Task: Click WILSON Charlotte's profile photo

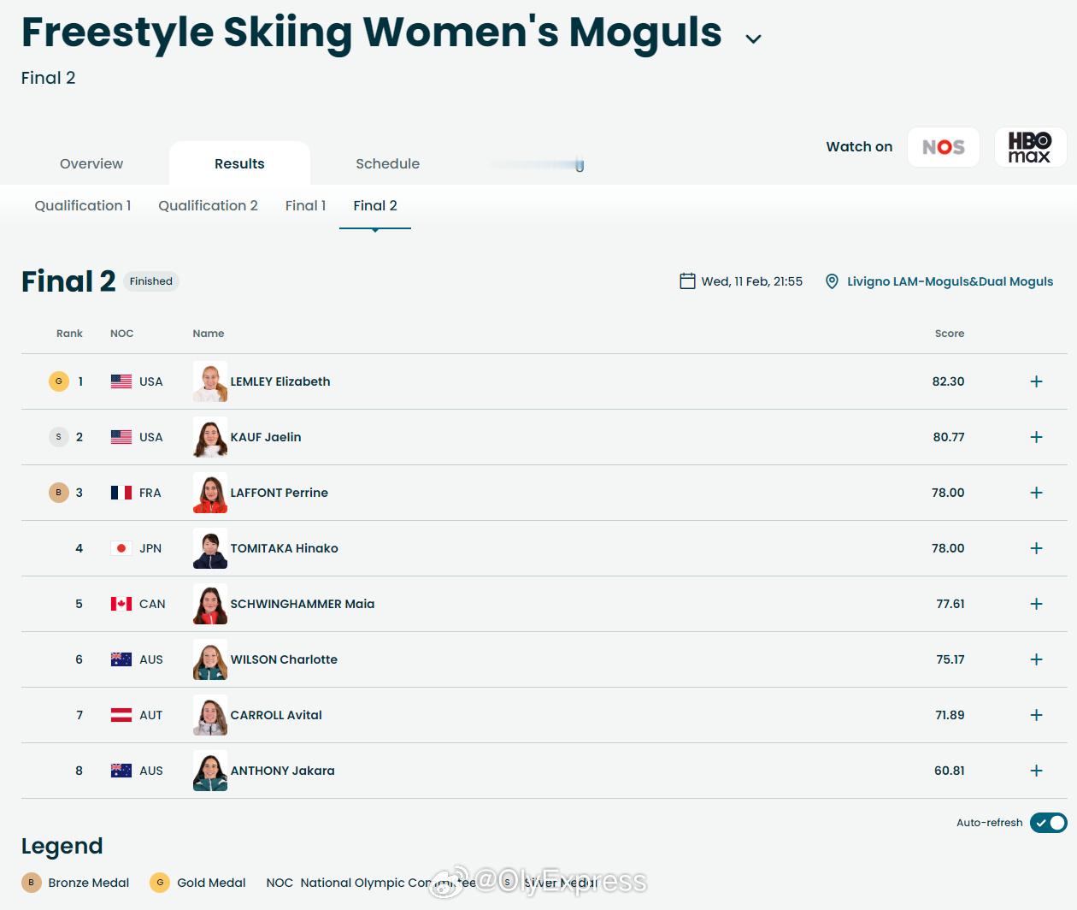Action: click(x=210, y=659)
